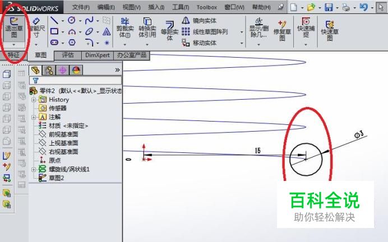Open the PropertyManager tab icon

(x=49, y=71)
